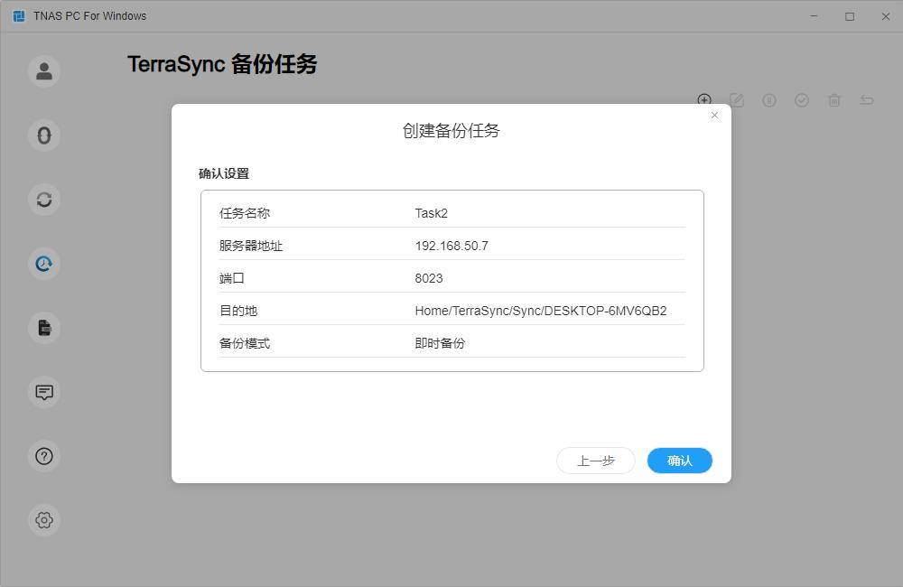This screenshot has width=903, height=587.
Task: Click the Task2 task name value
Action: 431,213
